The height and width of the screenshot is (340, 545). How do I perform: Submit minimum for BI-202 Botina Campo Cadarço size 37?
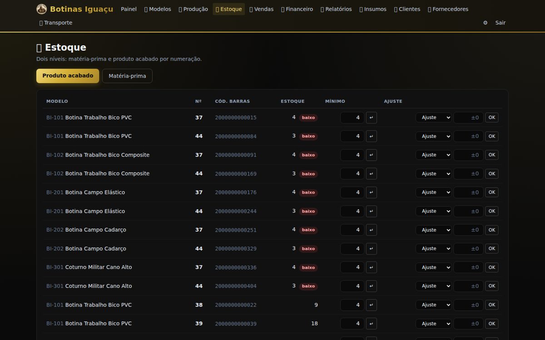(x=372, y=230)
